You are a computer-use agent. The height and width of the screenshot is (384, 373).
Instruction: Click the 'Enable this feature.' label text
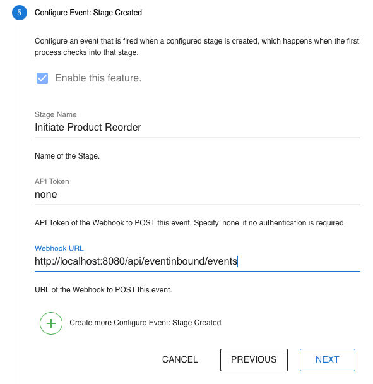(98, 78)
